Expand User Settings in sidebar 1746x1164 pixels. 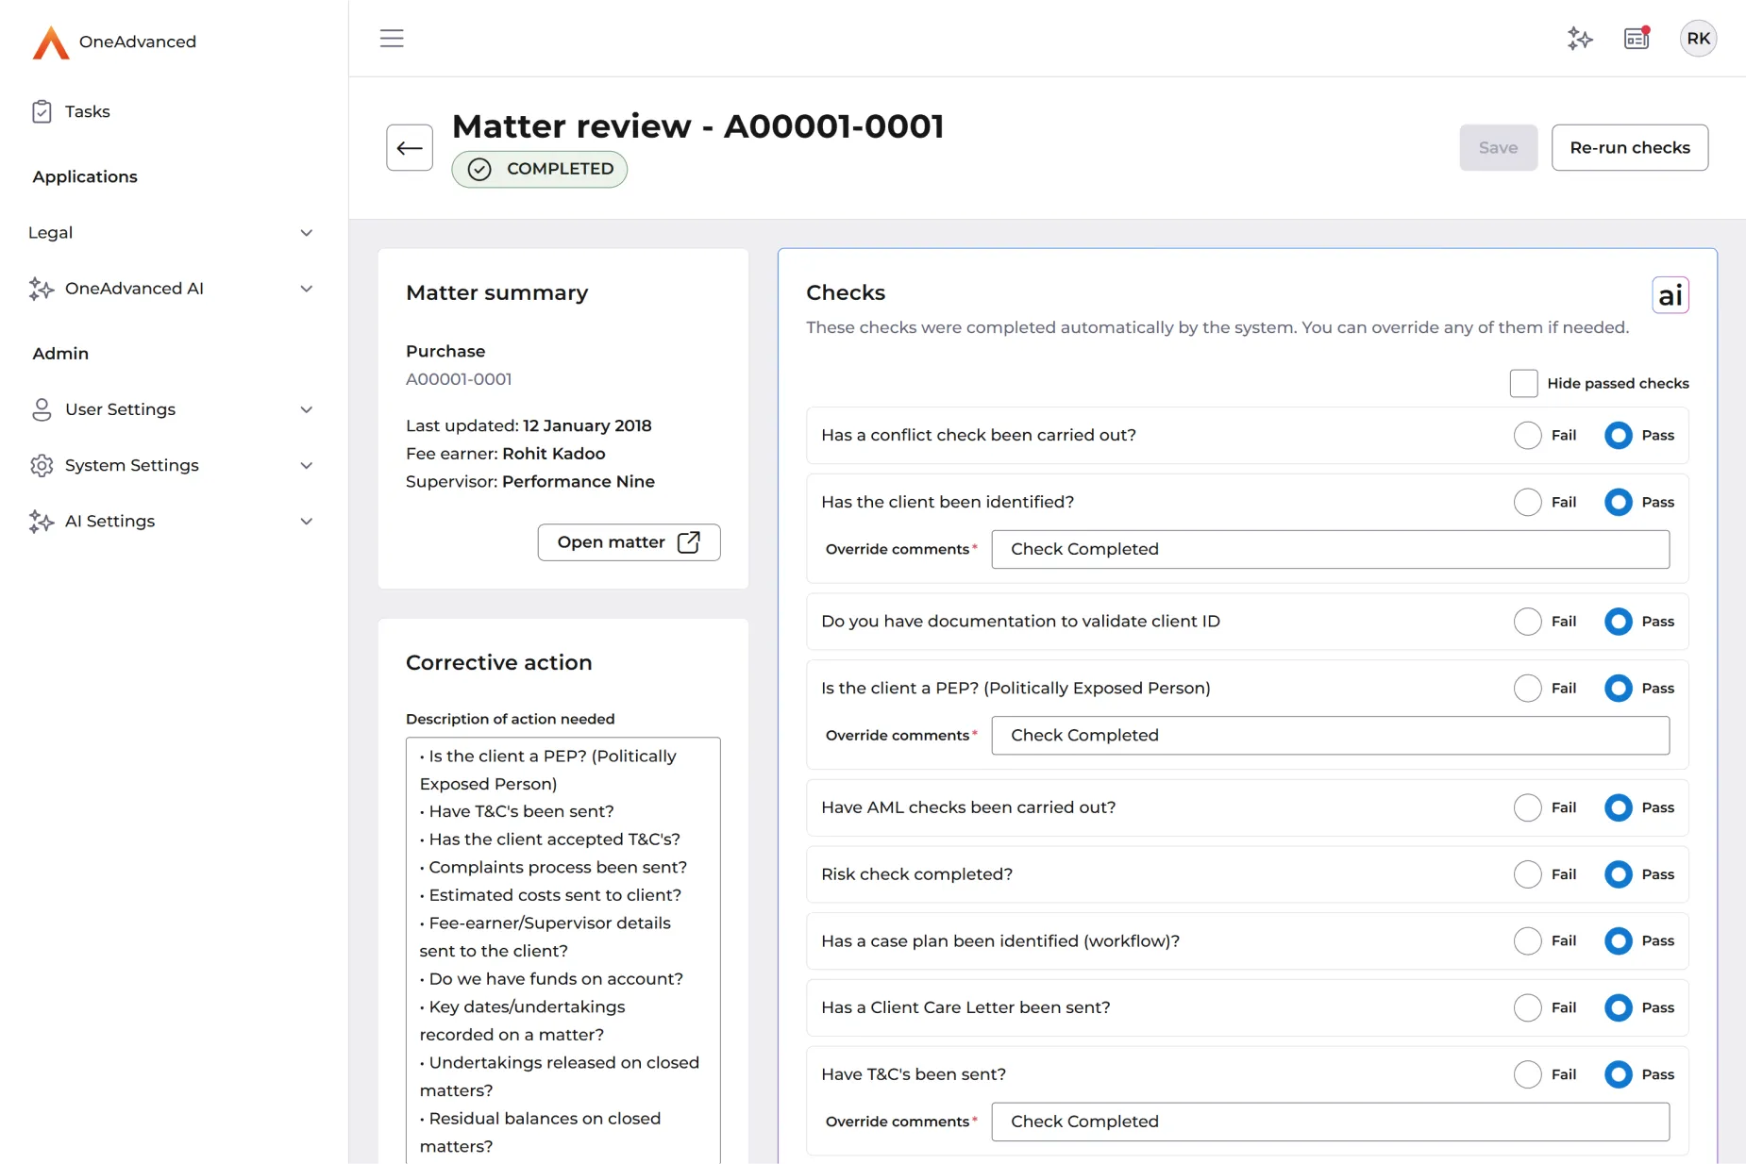coord(170,409)
